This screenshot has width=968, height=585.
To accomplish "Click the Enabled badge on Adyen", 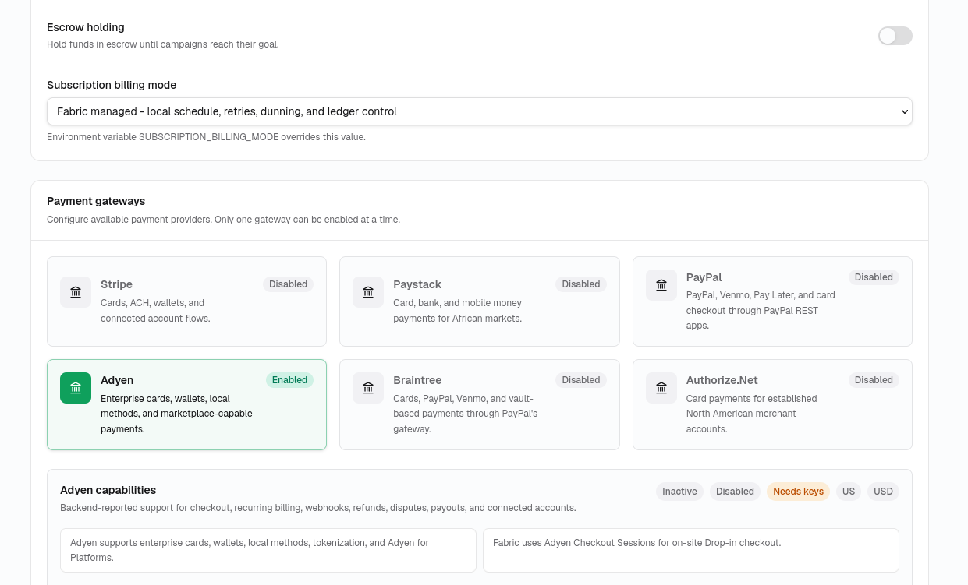I will pos(289,380).
